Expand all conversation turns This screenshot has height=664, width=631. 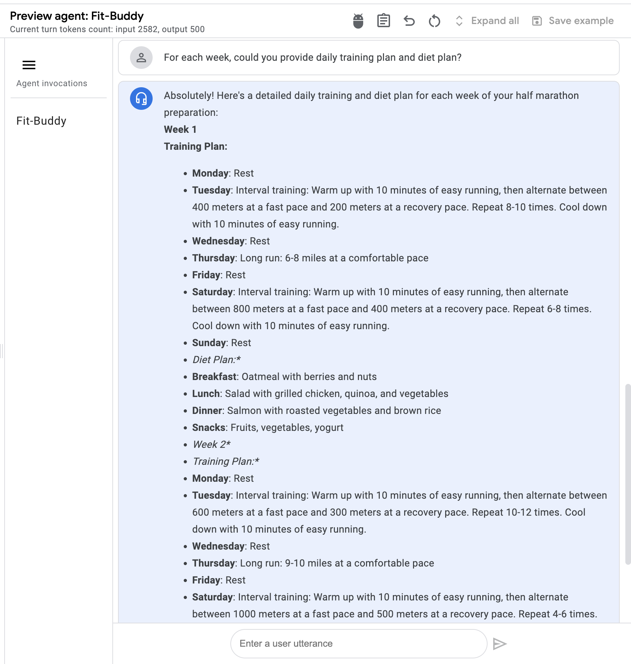click(x=494, y=21)
